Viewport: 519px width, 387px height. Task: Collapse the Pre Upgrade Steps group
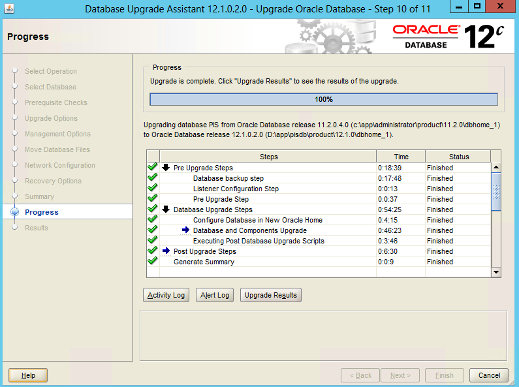click(166, 168)
